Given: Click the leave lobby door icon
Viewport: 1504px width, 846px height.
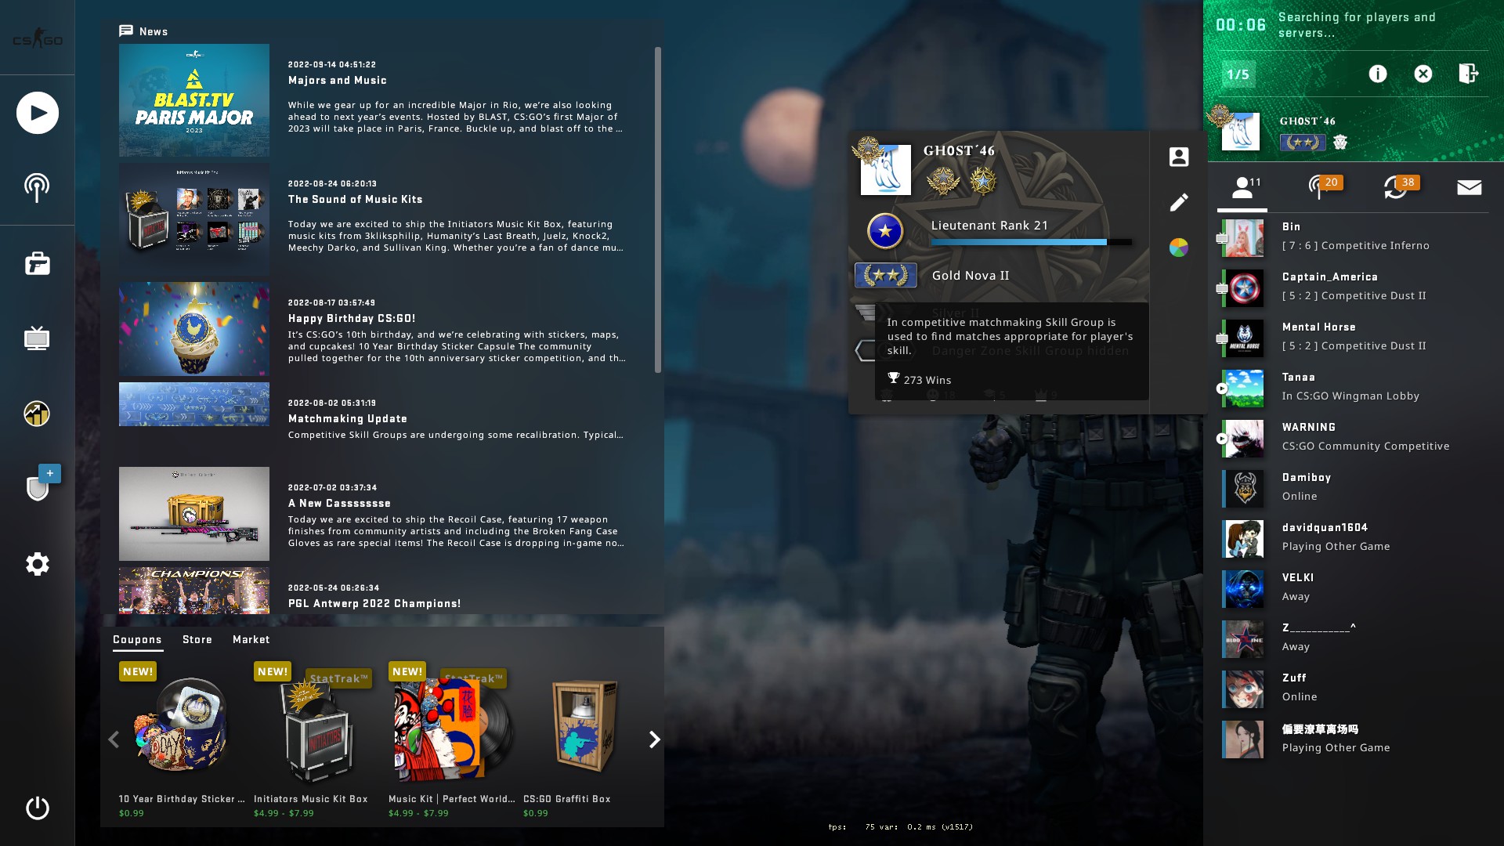Looking at the screenshot, I should tap(1468, 74).
